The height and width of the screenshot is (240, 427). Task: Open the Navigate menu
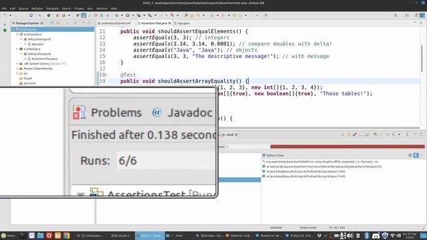click(x=52, y=9)
